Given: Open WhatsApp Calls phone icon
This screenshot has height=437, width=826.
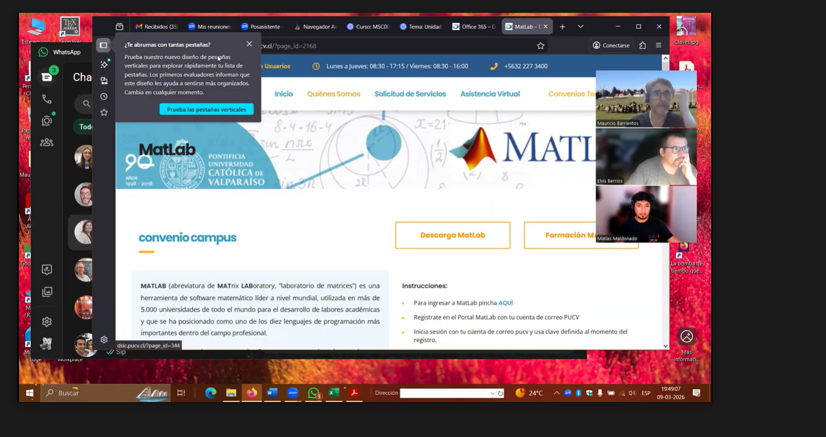Looking at the screenshot, I should (x=47, y=100).
